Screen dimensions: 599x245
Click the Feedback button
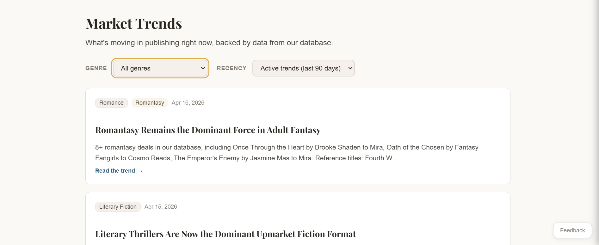572,230
